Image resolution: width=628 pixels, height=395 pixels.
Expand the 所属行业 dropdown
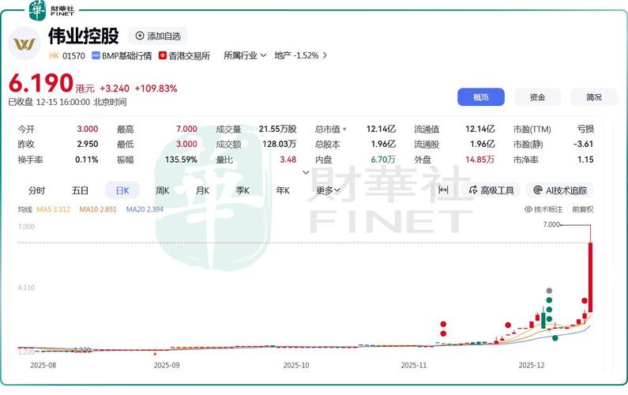(245, 55)
